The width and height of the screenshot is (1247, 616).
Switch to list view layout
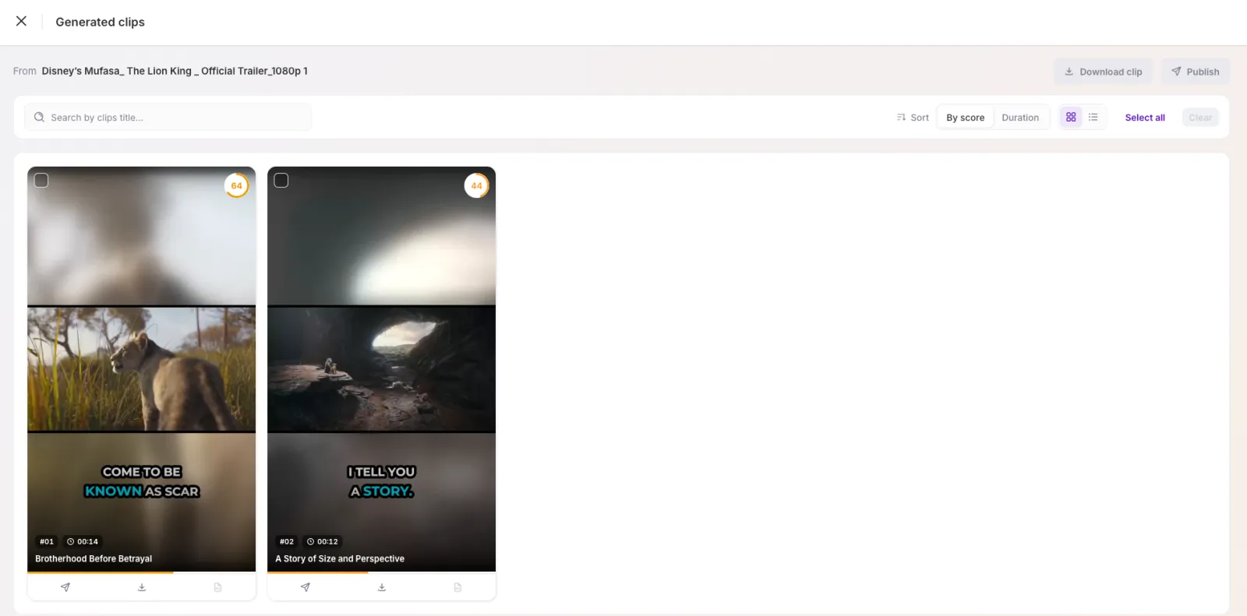pos(1093,117)
